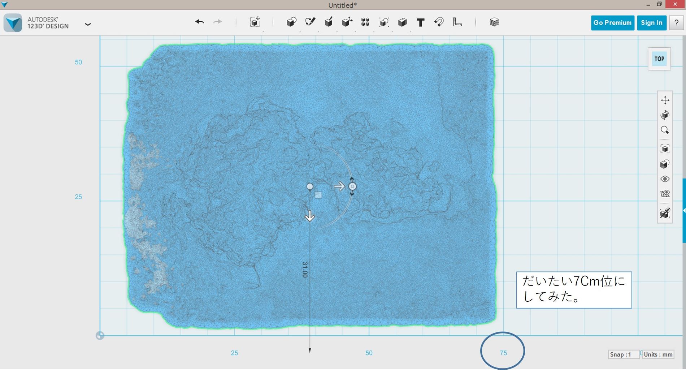This screenshot has width=686, height=370.
Task: Select the Text tool
Action: click(x=420, y=23)
